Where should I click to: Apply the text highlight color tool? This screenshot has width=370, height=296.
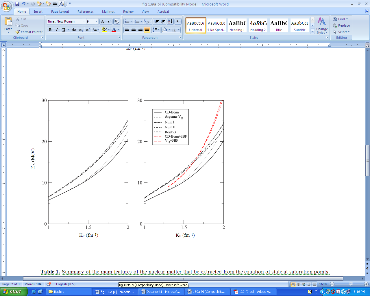click(104, 30)
